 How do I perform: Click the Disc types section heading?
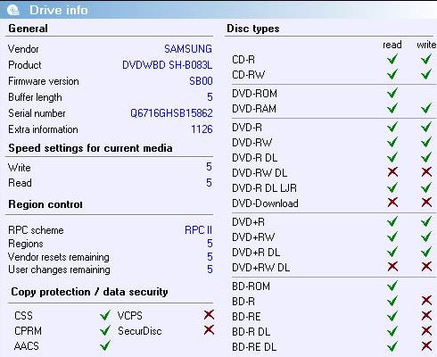click(253, 29)
